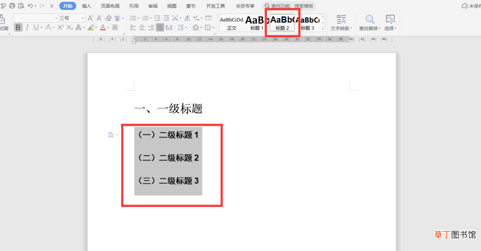The height and width of the screenshot is (251, 481).
Task: Select center alignment icon
Action: (x=142, y=28)
